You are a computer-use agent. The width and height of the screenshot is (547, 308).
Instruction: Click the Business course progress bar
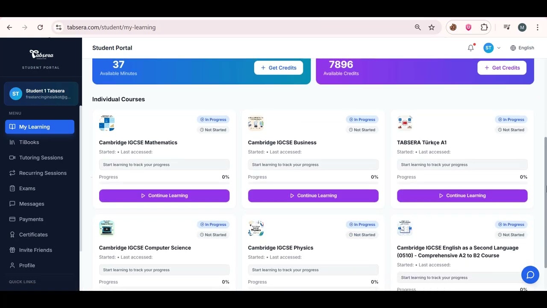(x=313, y=183)
